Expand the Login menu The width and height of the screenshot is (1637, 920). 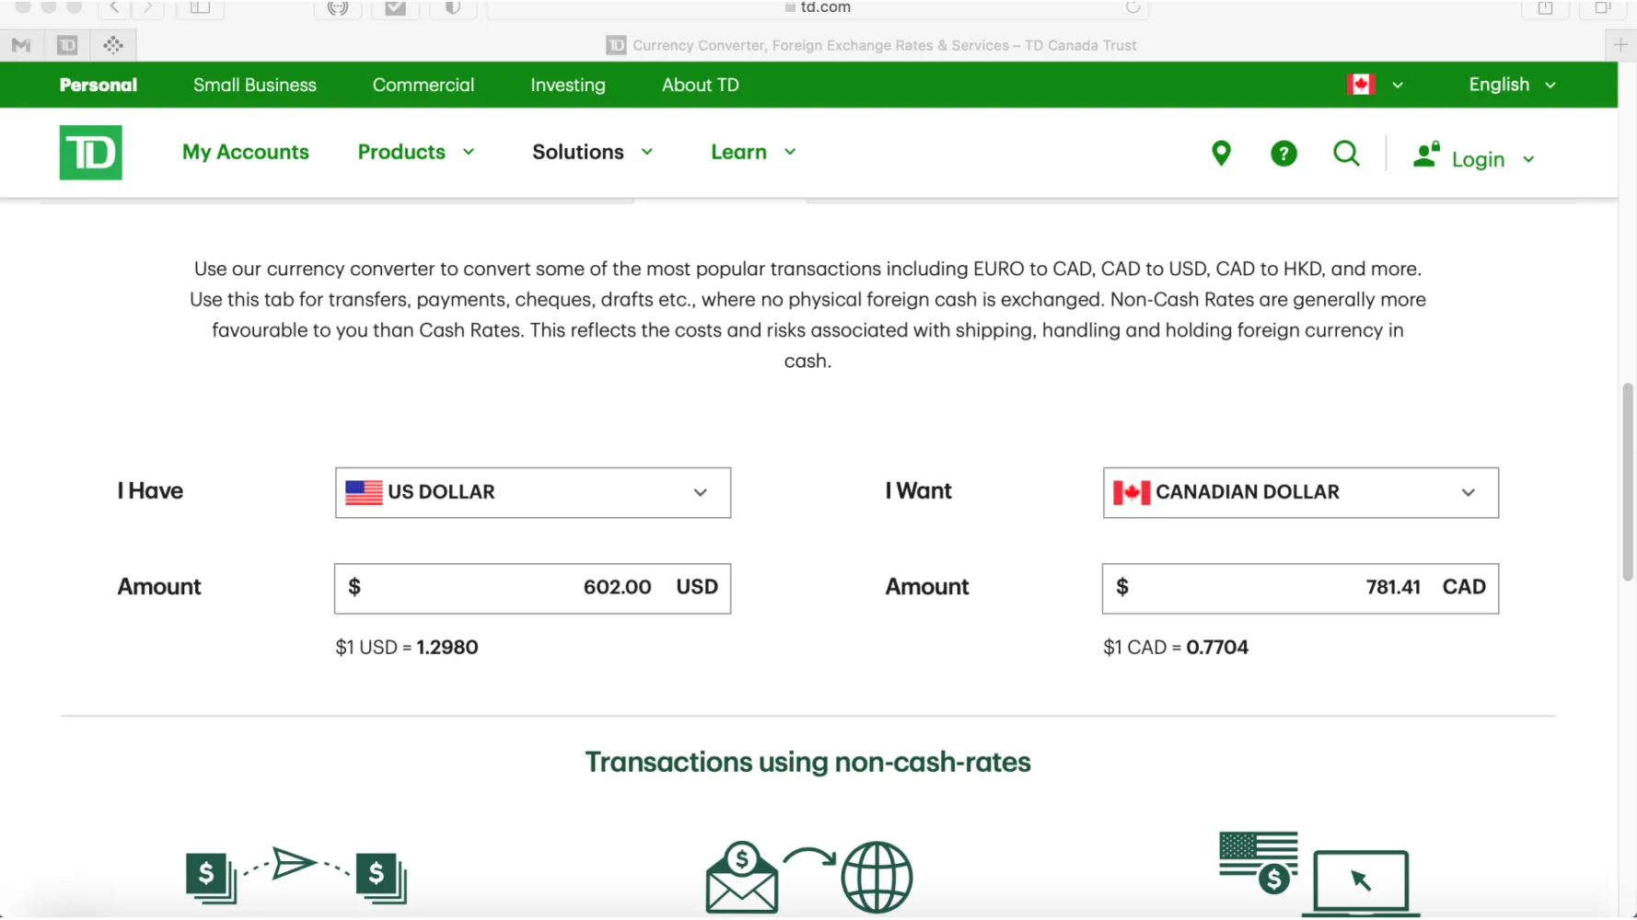[x=1476, y=159]
